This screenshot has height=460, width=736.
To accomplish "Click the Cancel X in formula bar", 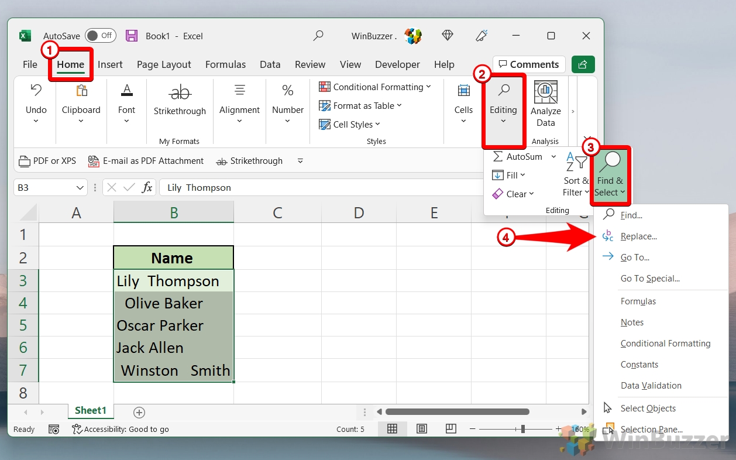I will pos(112,188).
